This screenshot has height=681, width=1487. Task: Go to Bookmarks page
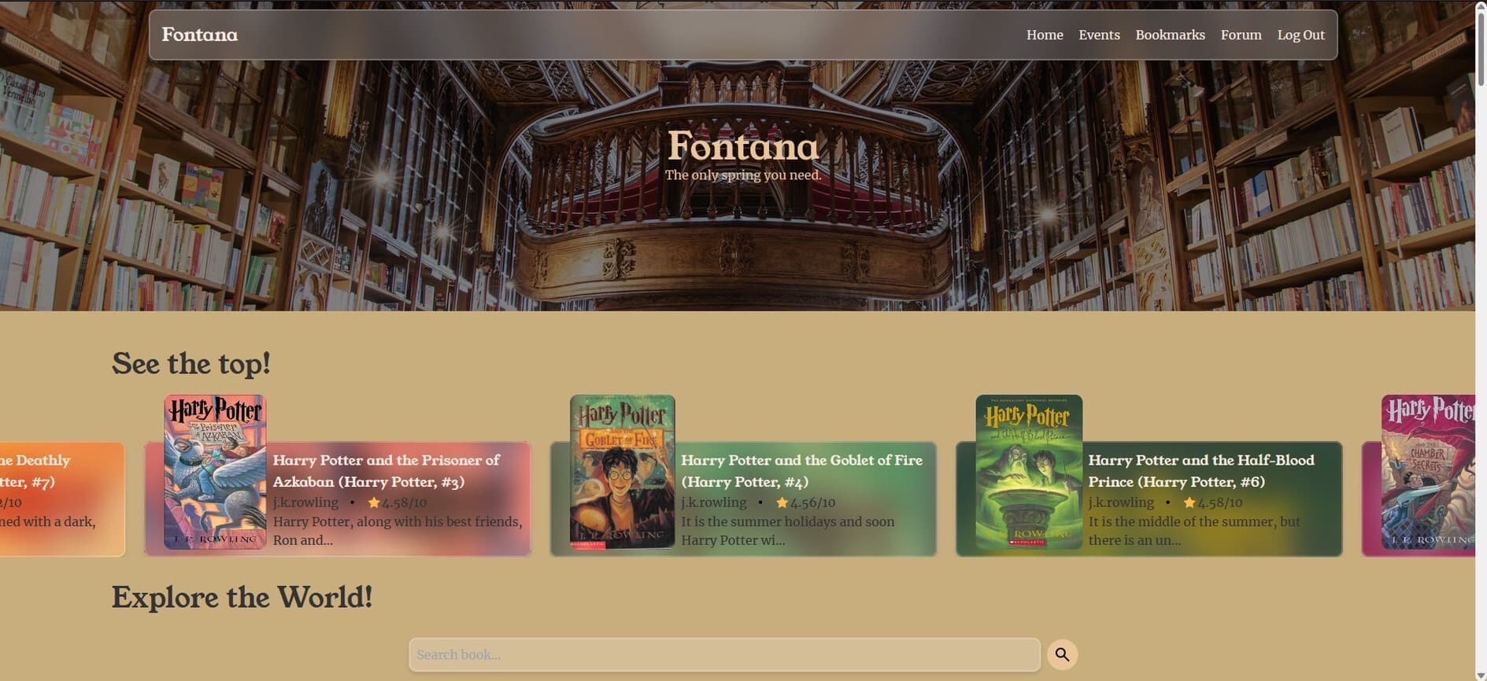pos(1170,35)
